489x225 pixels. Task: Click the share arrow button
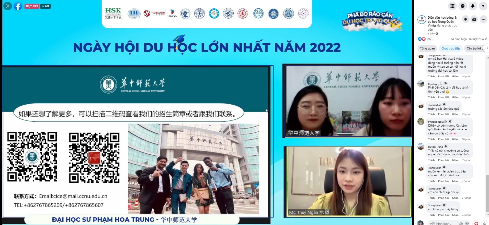tap(484, 223)
